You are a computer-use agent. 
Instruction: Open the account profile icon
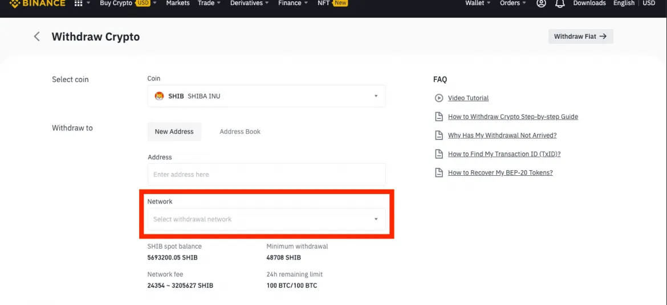point(541,3)
